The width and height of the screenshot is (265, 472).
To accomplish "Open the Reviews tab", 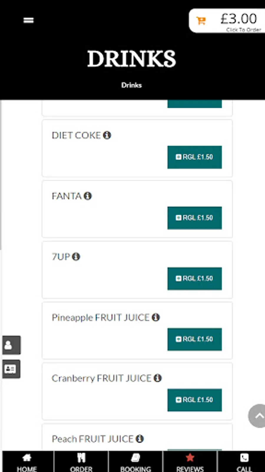I will click(190, 462).
